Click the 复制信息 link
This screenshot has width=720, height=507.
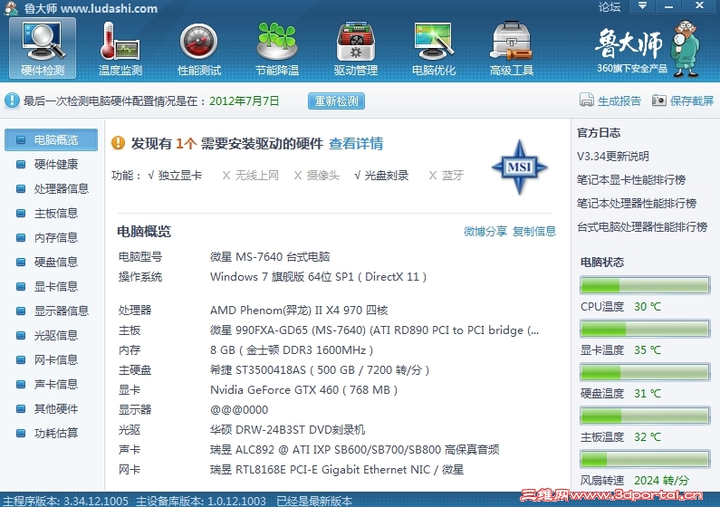click(x=534, y=231)
